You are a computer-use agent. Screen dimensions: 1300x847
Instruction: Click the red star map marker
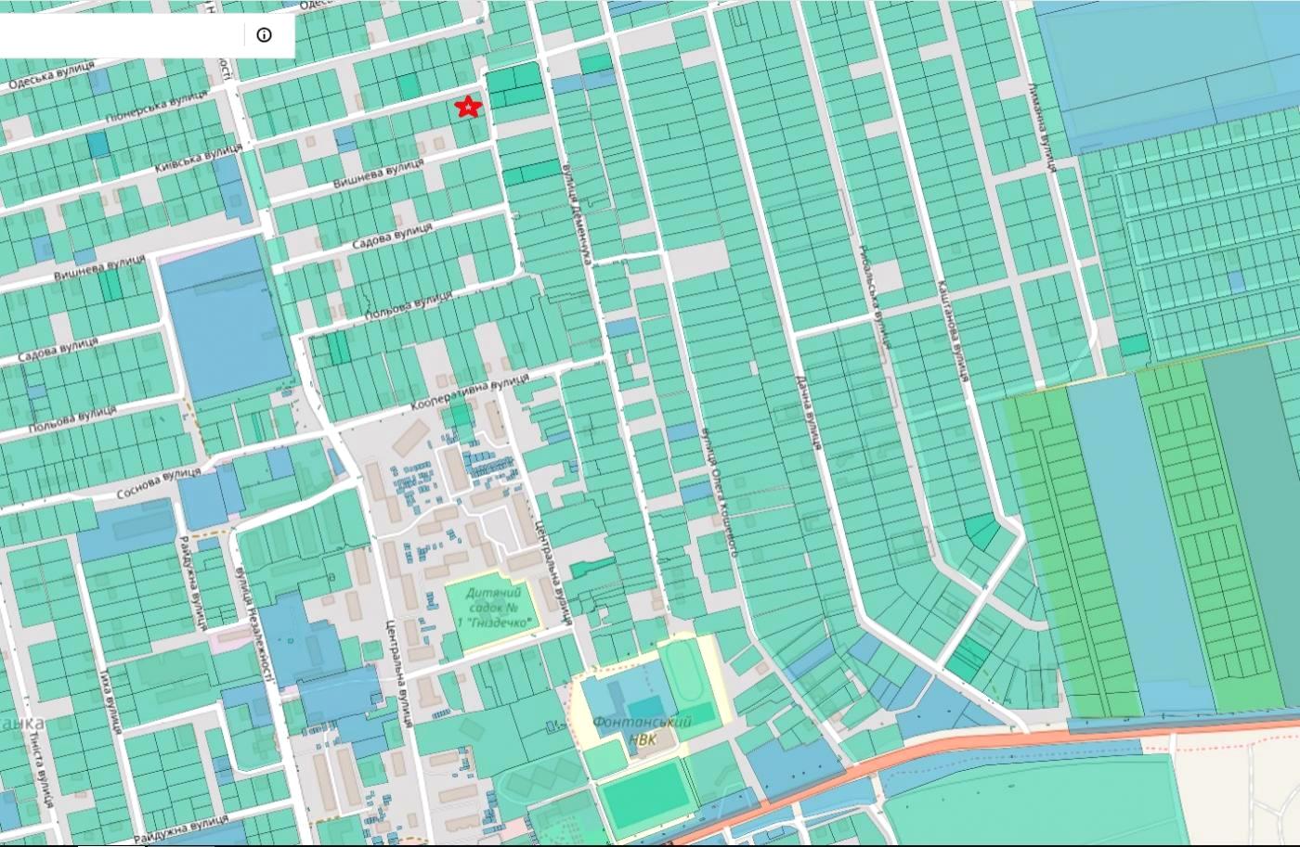coord(469,108)
